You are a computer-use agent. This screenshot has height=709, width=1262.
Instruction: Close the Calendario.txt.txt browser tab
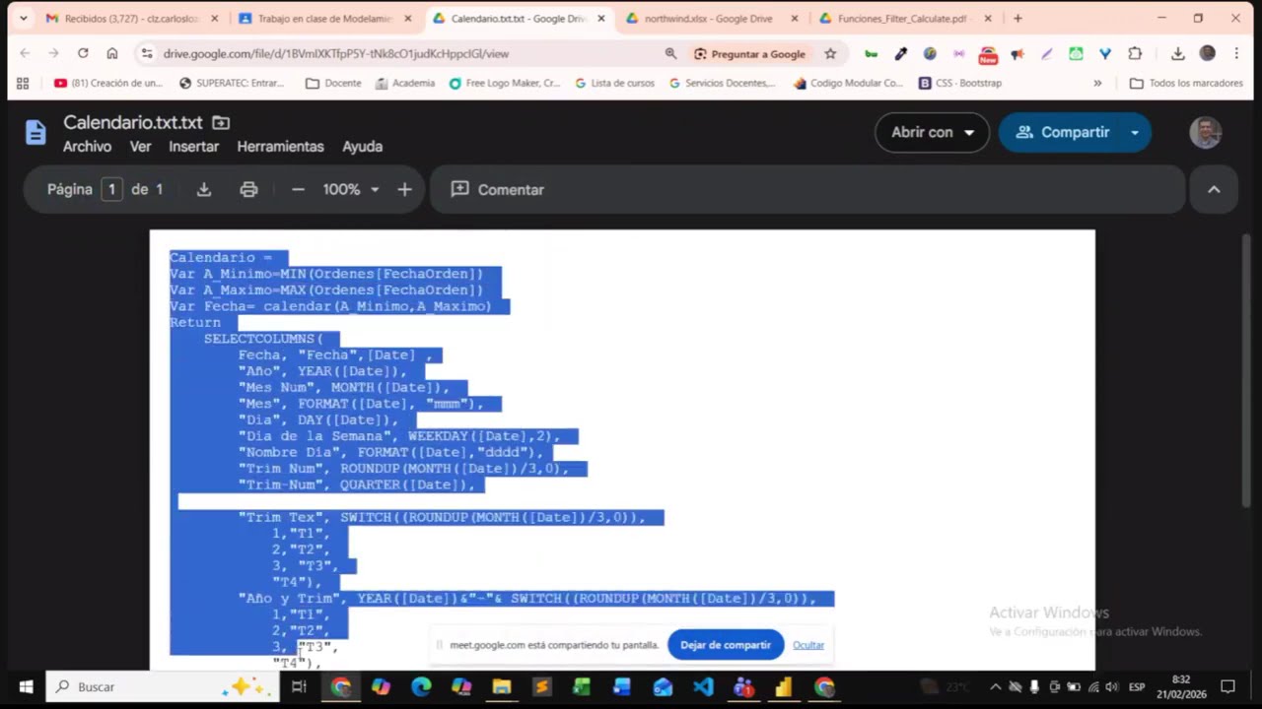coord(601,18)
